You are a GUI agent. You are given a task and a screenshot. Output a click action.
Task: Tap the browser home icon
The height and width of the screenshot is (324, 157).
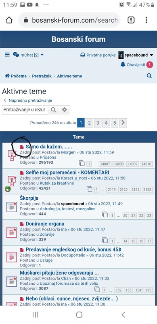(9, 20)
